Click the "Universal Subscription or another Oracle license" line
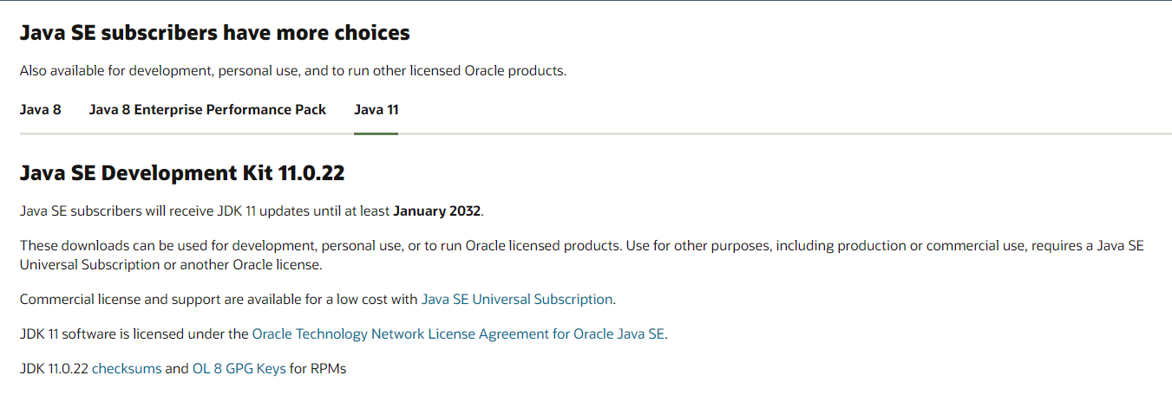1172x395 pixels. click(x=170, y=265)
